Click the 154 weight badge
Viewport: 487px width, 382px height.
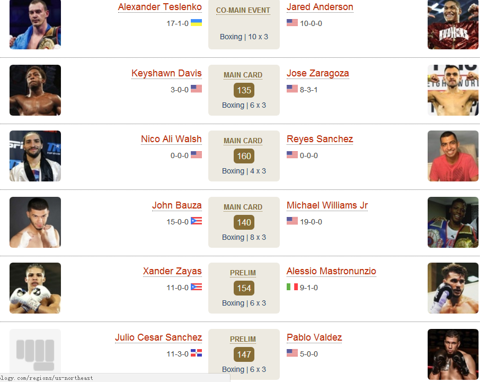pyautogui.click(x=244, y=288)
